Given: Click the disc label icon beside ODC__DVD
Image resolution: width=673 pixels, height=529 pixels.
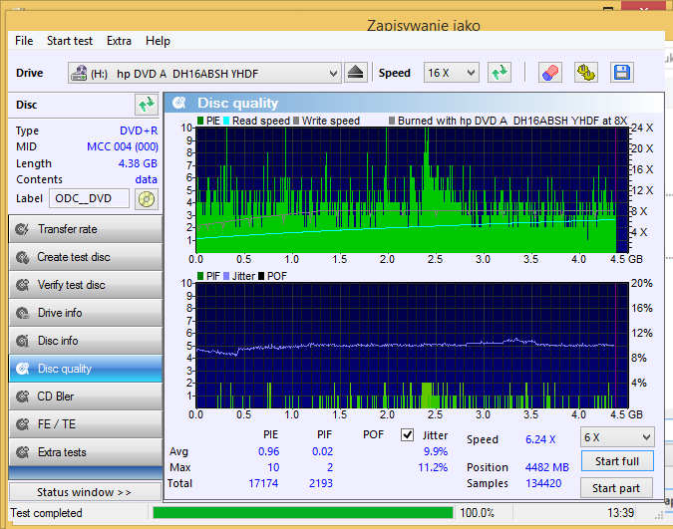Looking at the screenshot, I should pyautogui.click(x=147, y=199).
